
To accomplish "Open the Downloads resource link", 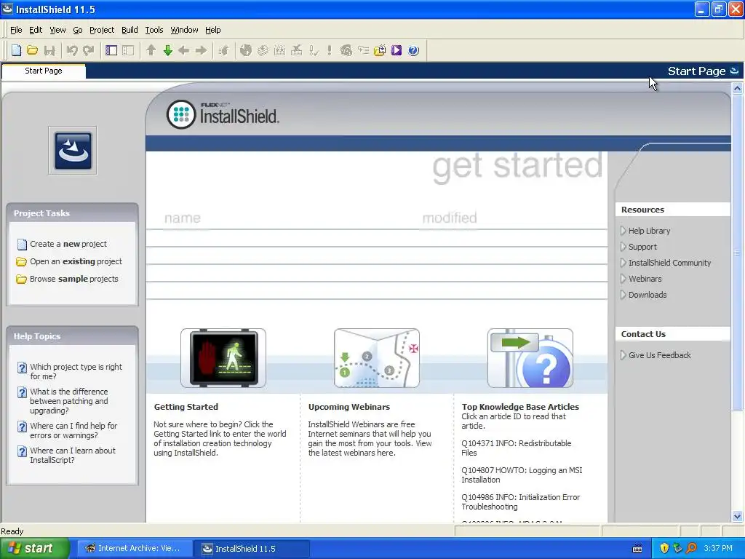I will pos(647,295).
